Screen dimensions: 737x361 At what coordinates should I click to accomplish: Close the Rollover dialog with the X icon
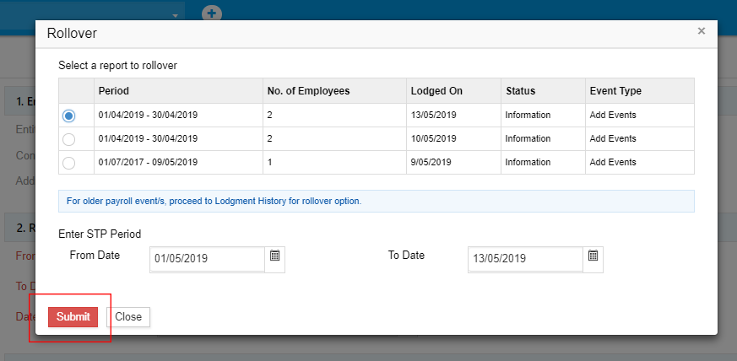(x=701, y=31)
